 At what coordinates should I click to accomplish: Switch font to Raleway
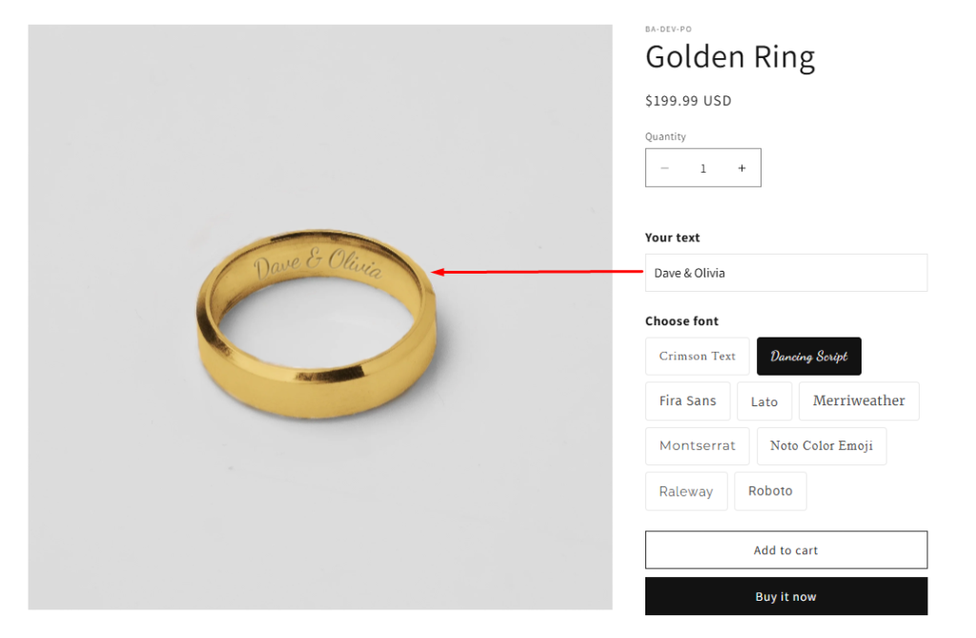point(686,491)
